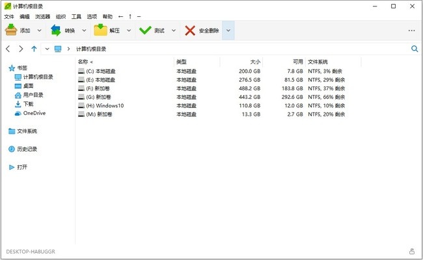The width and height of the screenshot is (423, 260).
Task: Select OneDrive in the bookmarks sidebar
Action: pyautogui.click(x=34, y=113)
